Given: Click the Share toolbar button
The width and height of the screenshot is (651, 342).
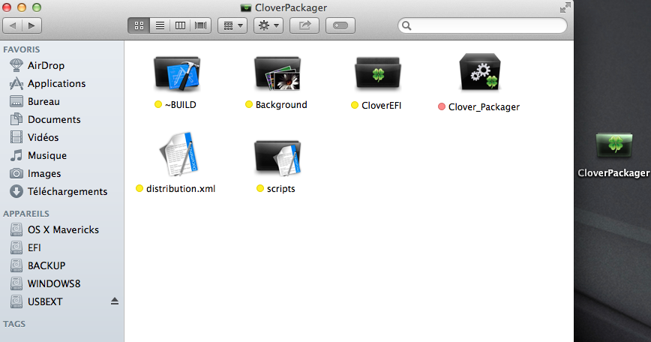Looking at the screenshot, I should (304, 25).
